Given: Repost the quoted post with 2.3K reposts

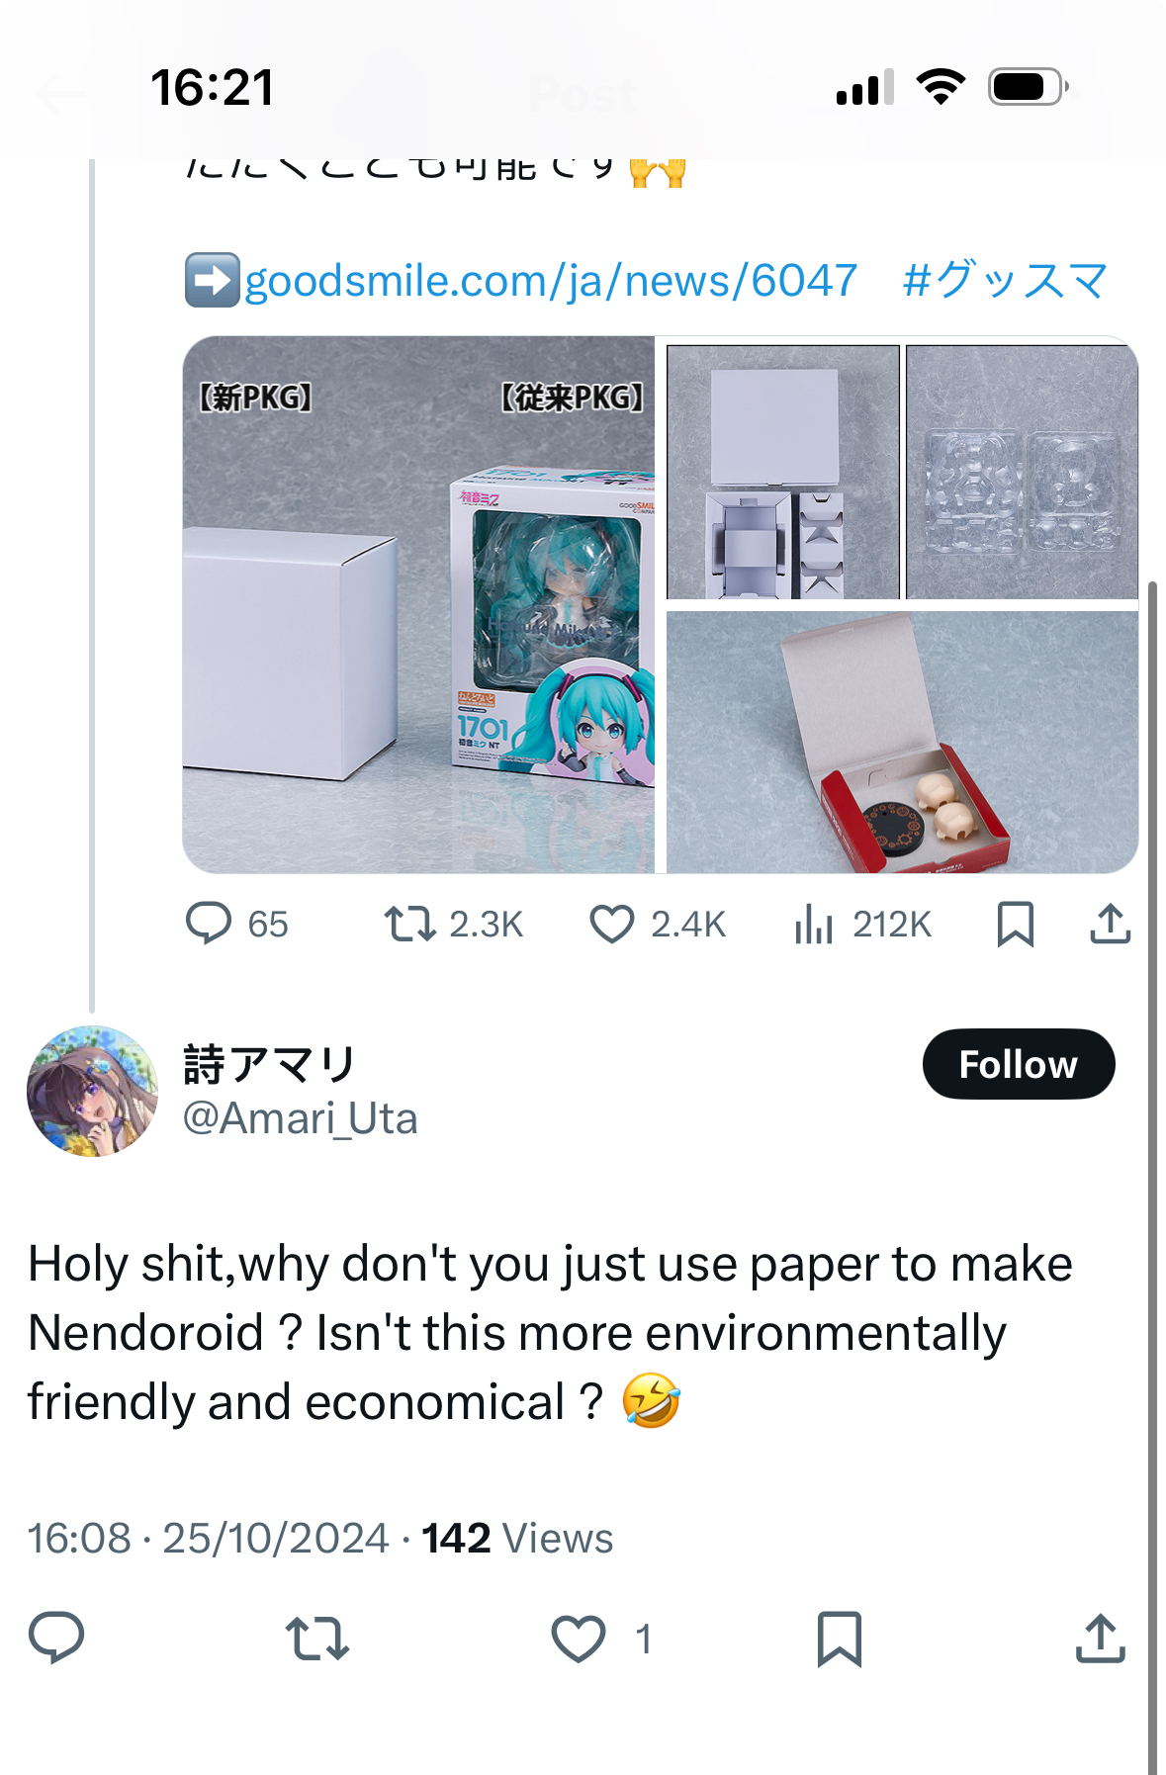Looking at the screenshot, I should click(x=409, y=924).
